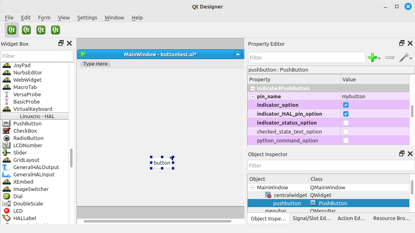415x233 pixels.
Task: Click 'Type Here' in form menubar
Action: 95,64
